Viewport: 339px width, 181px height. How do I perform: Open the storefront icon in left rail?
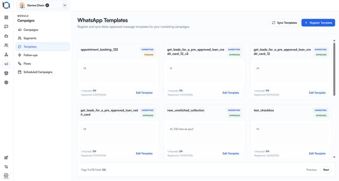point(6,73)
